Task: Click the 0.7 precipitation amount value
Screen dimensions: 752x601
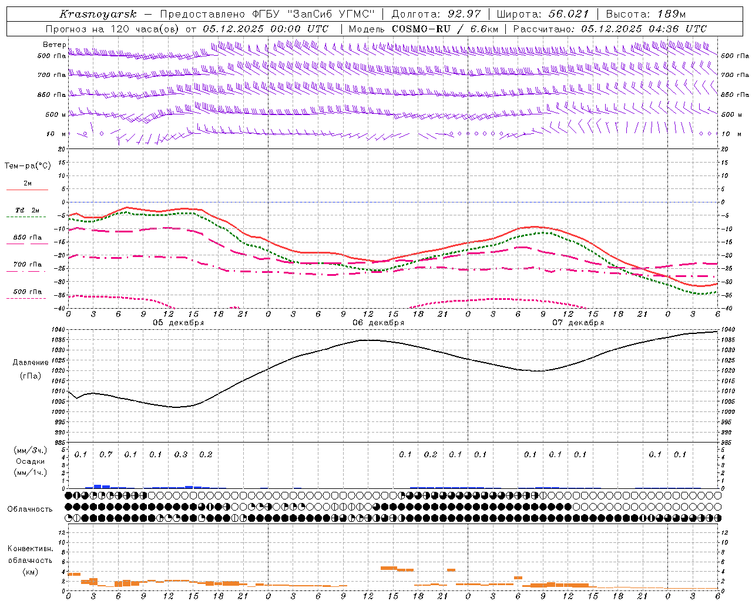Action: click(x=106, y=455)
